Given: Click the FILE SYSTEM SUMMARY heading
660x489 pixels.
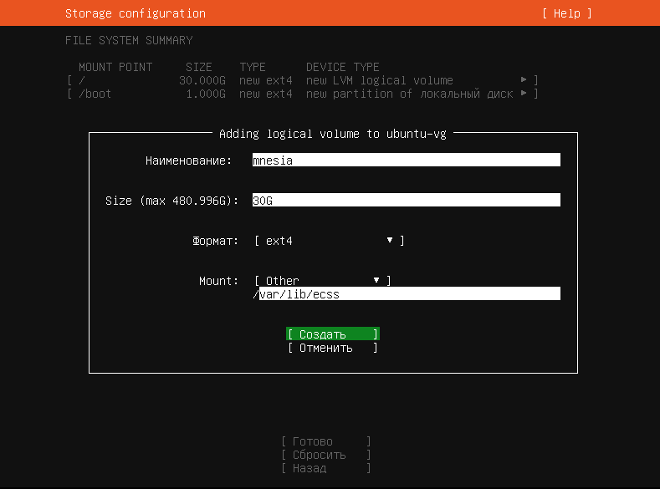Looking at the screenshot, I should point(129,40).
